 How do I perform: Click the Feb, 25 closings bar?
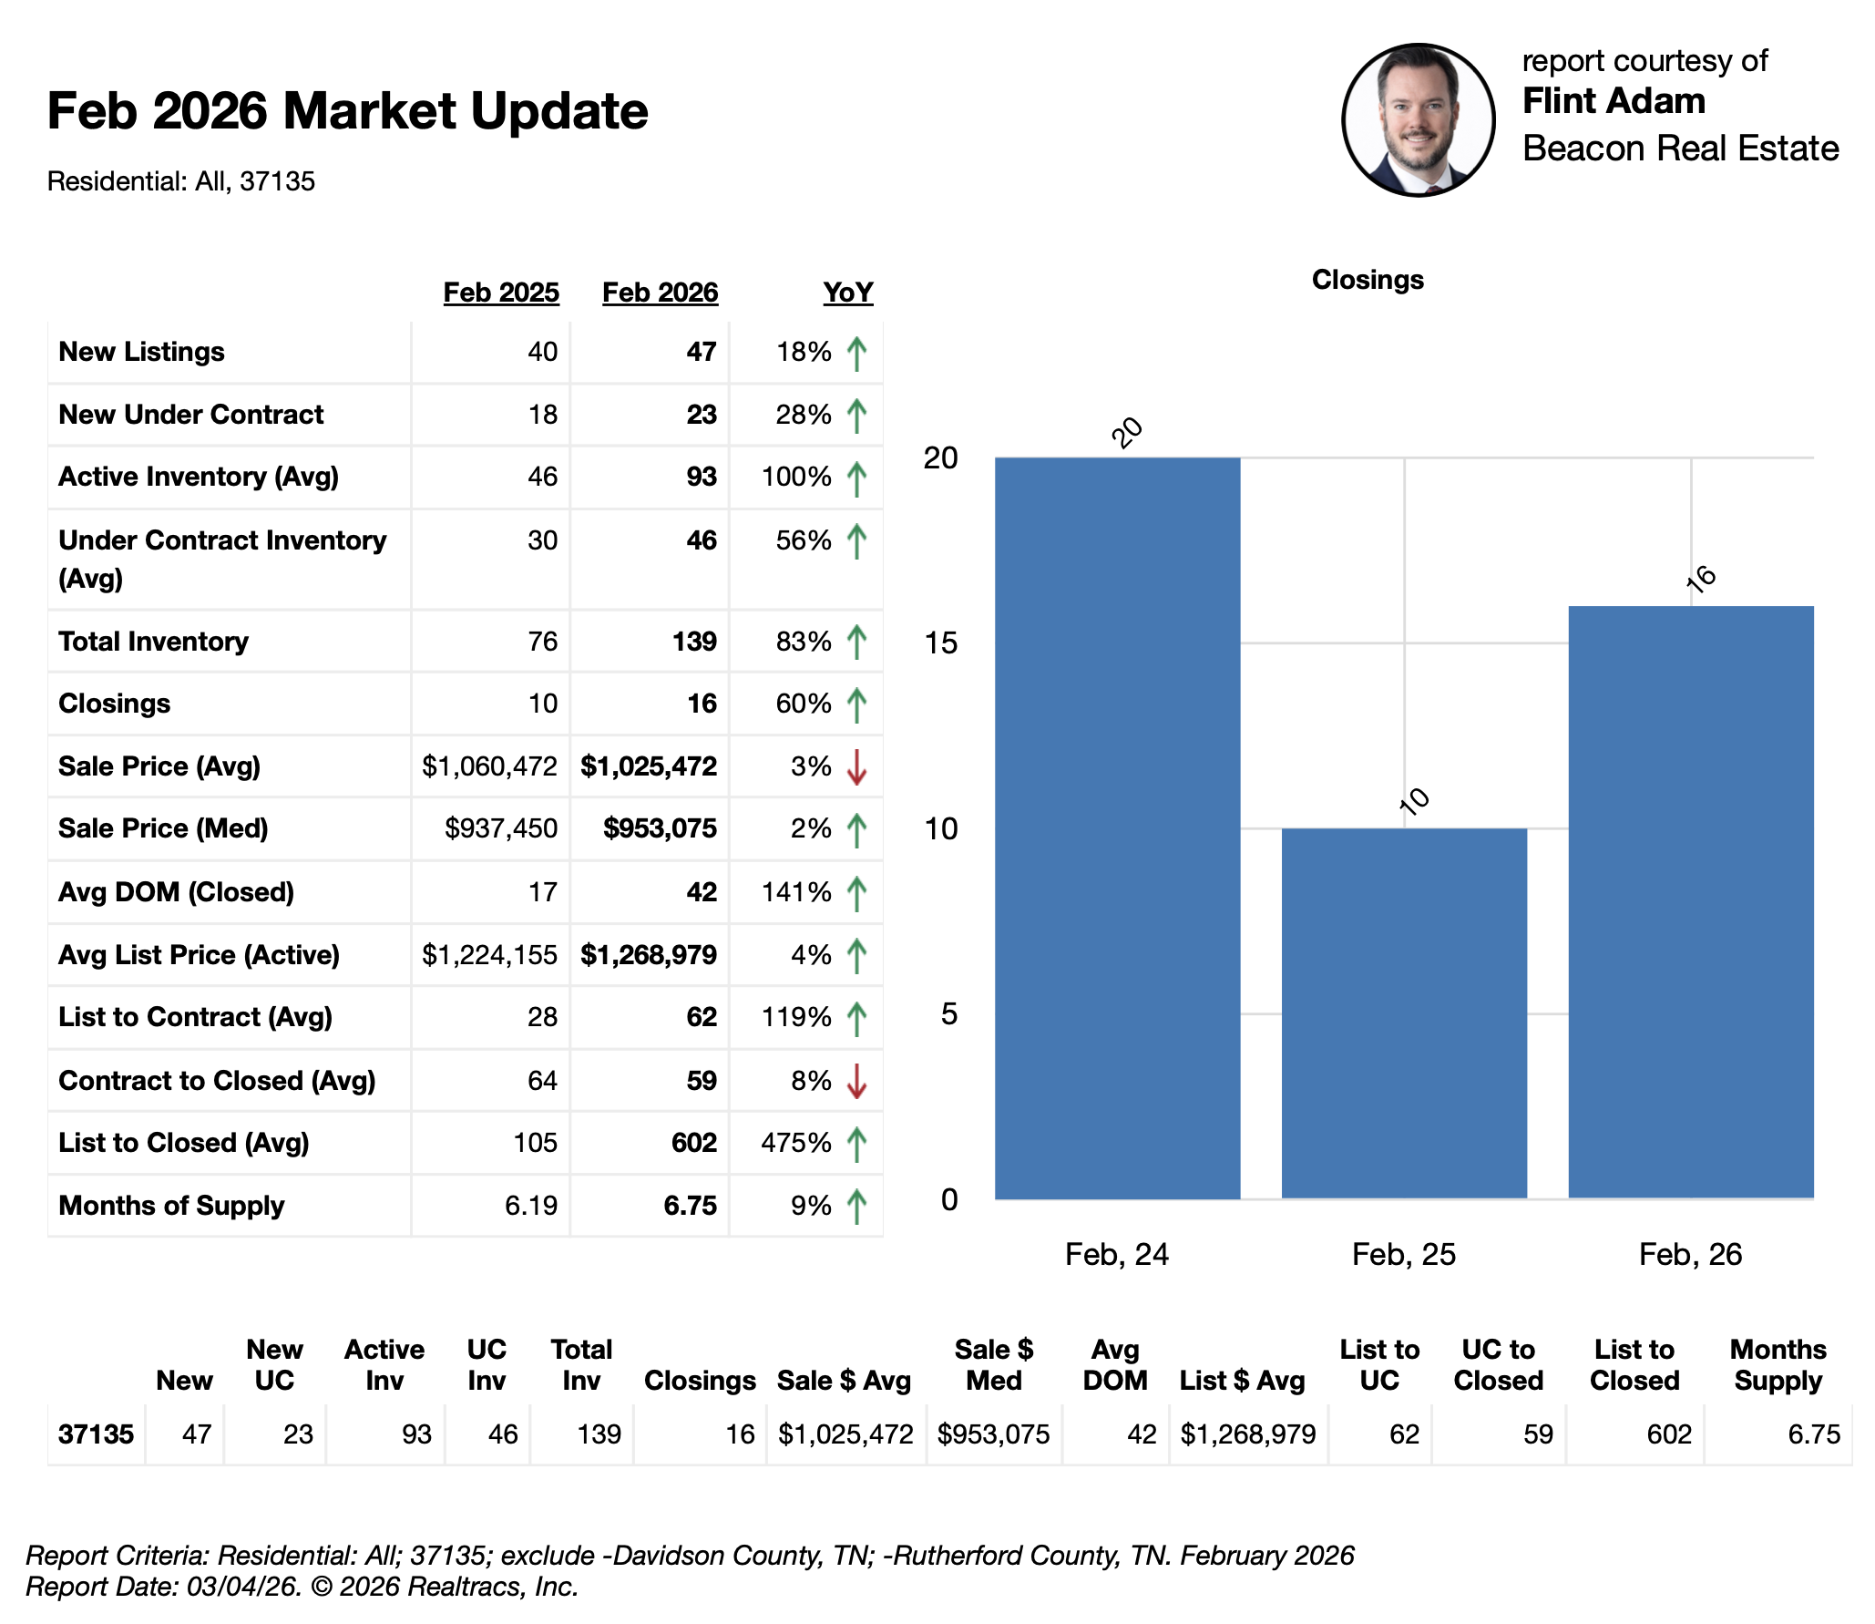pyautogui.click(x=1403, y=1012)
